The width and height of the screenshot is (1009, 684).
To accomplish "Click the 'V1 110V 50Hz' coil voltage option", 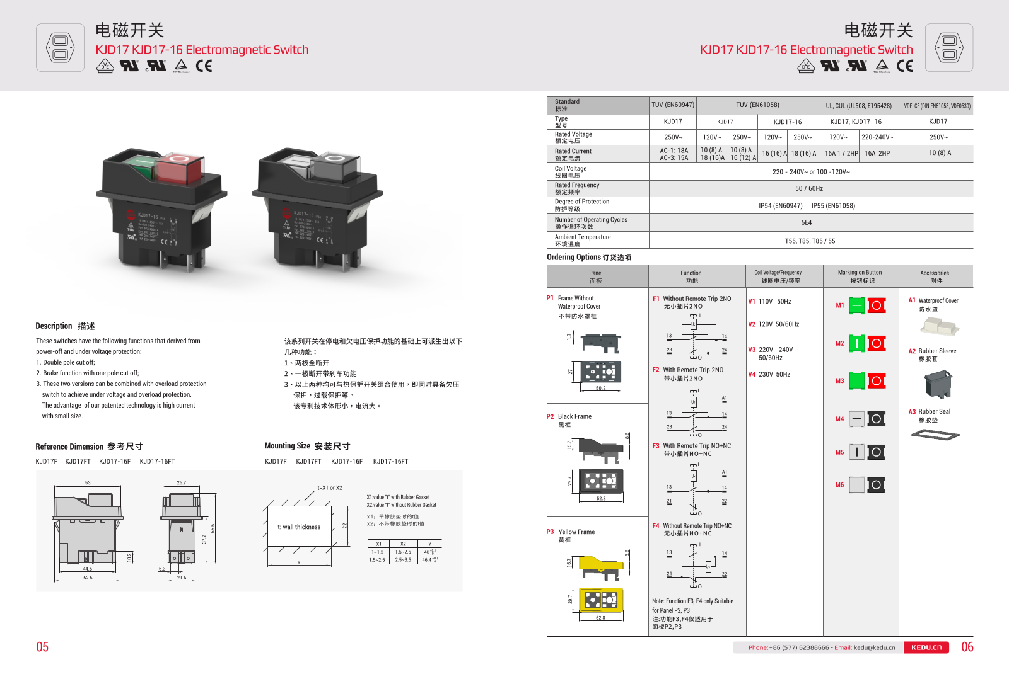I will tap(769, 302).
